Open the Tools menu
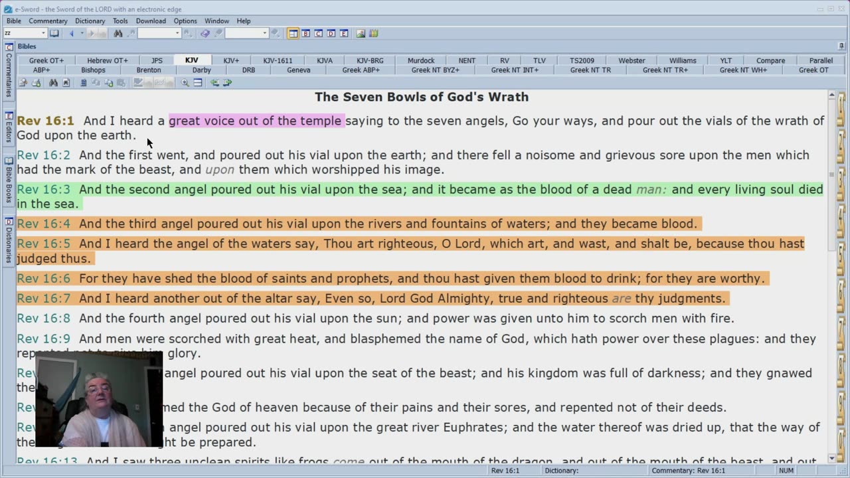The height and width of the screenshot is (478, 850). click(120, 21)
